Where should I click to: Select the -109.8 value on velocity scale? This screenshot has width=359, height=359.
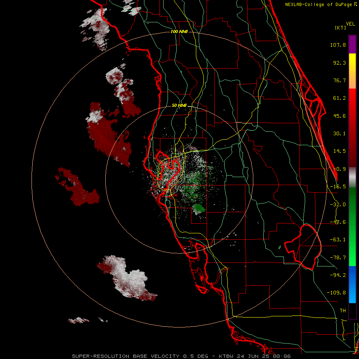click(x=336, y=293)
